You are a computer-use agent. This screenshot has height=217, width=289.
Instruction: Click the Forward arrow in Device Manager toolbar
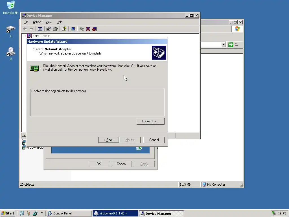pos(31,29)
